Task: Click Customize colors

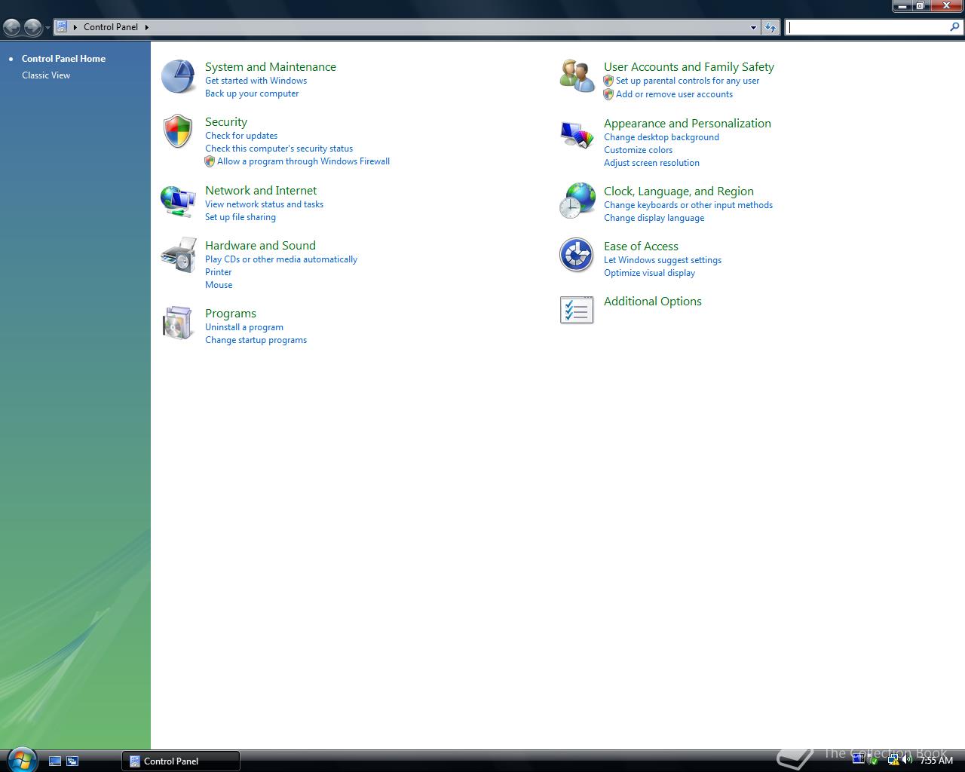Action: pyautogui.click(x=638, y=150)
